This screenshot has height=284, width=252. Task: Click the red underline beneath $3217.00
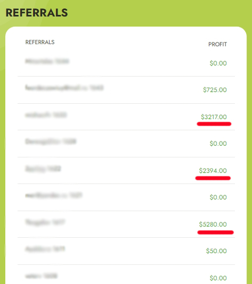(214, 124)
